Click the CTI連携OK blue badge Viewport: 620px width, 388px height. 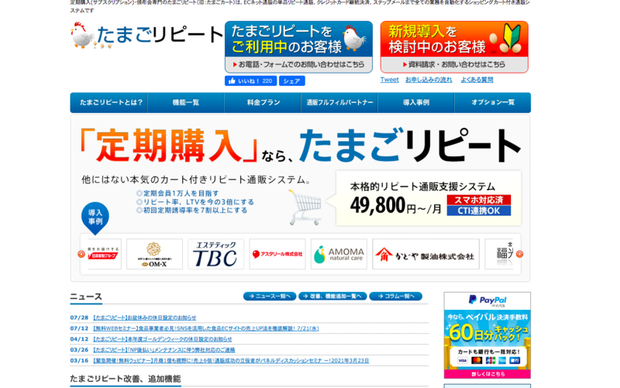tap(479, 211)
